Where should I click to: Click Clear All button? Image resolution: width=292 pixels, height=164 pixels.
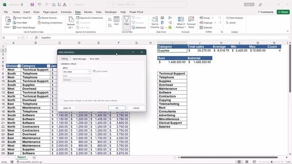[67, 108]
